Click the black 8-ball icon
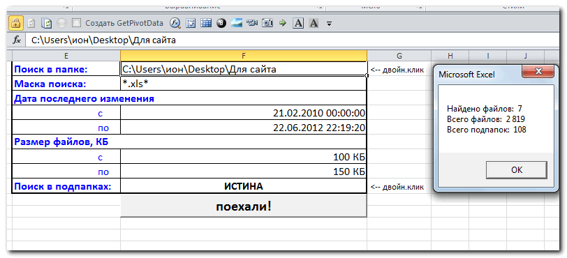The width and height of the screenshot is (567, 258). tap(221, 24)
